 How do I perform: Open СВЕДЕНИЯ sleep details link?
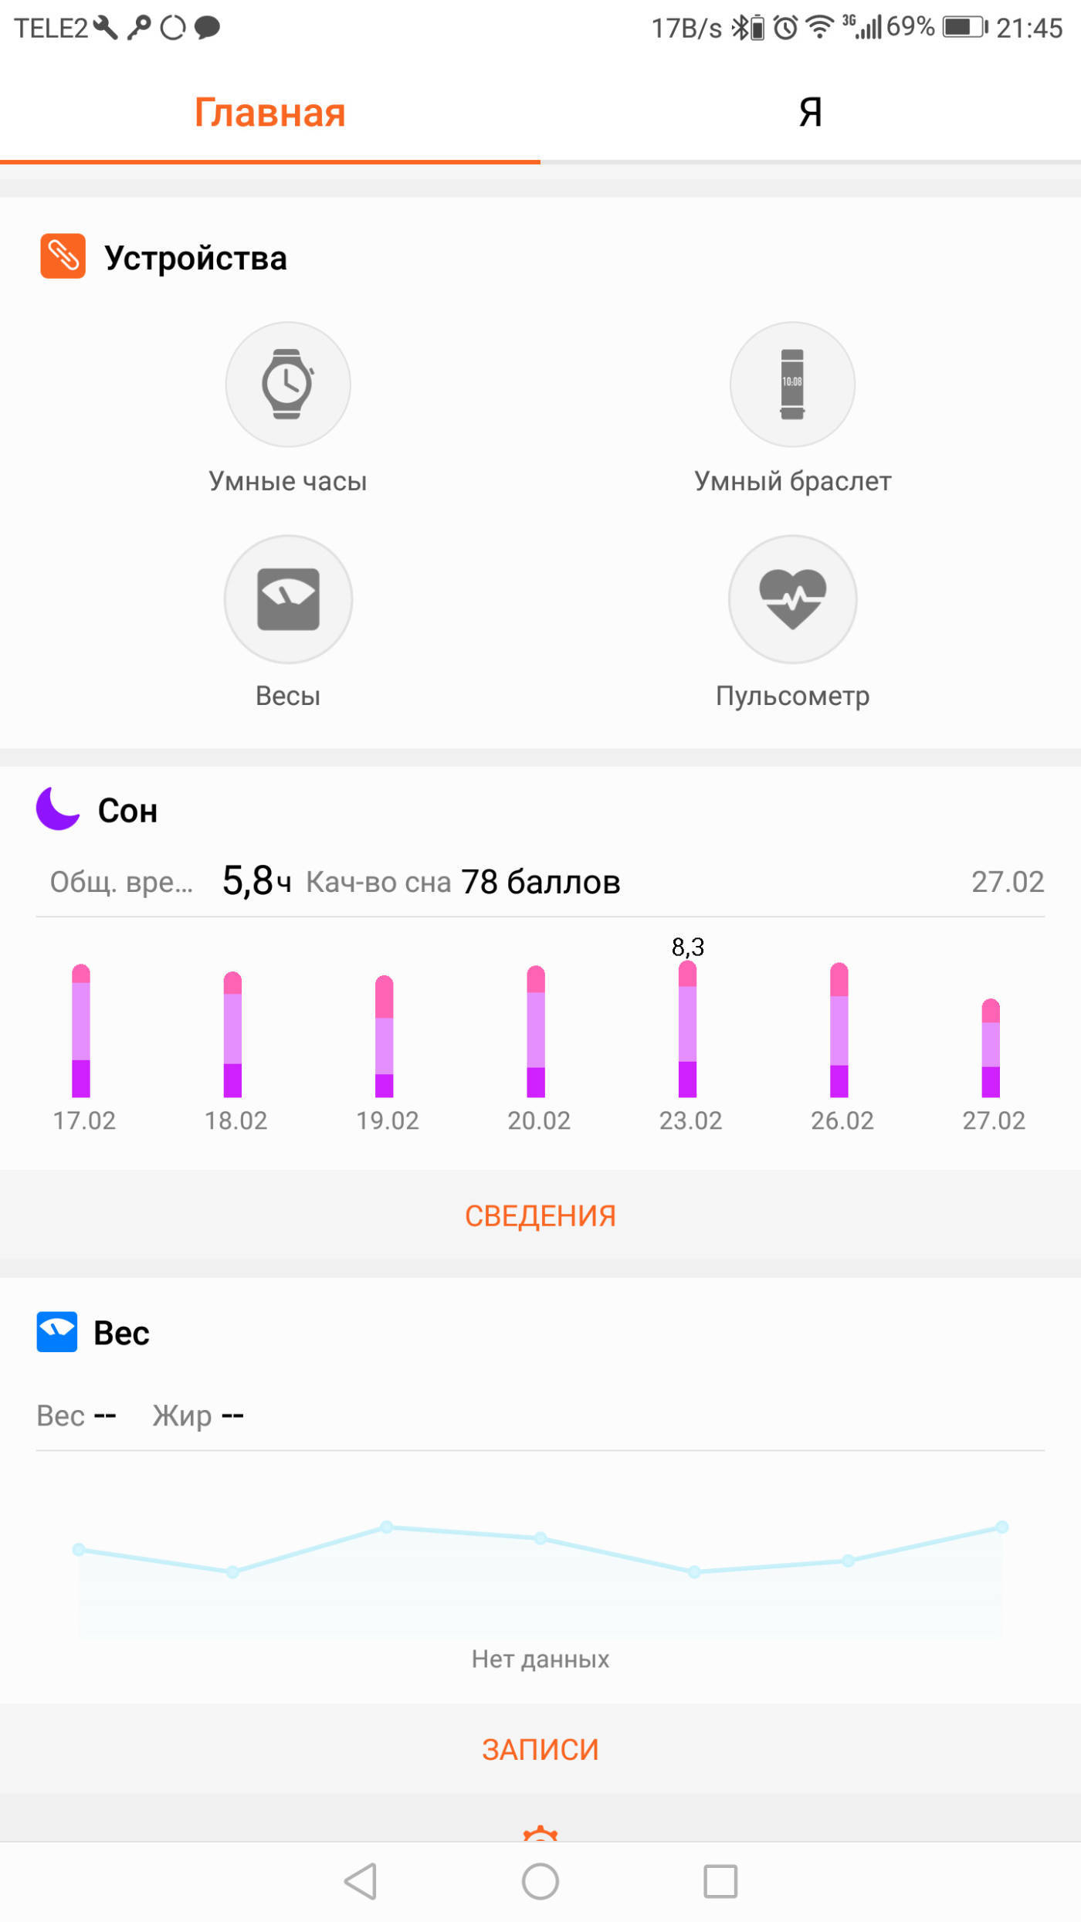[x=540, y=1215]
